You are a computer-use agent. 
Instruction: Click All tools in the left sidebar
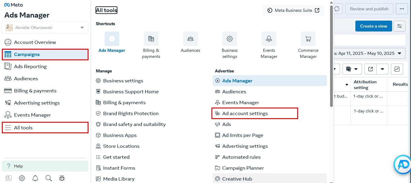click(x=45, y=128)
